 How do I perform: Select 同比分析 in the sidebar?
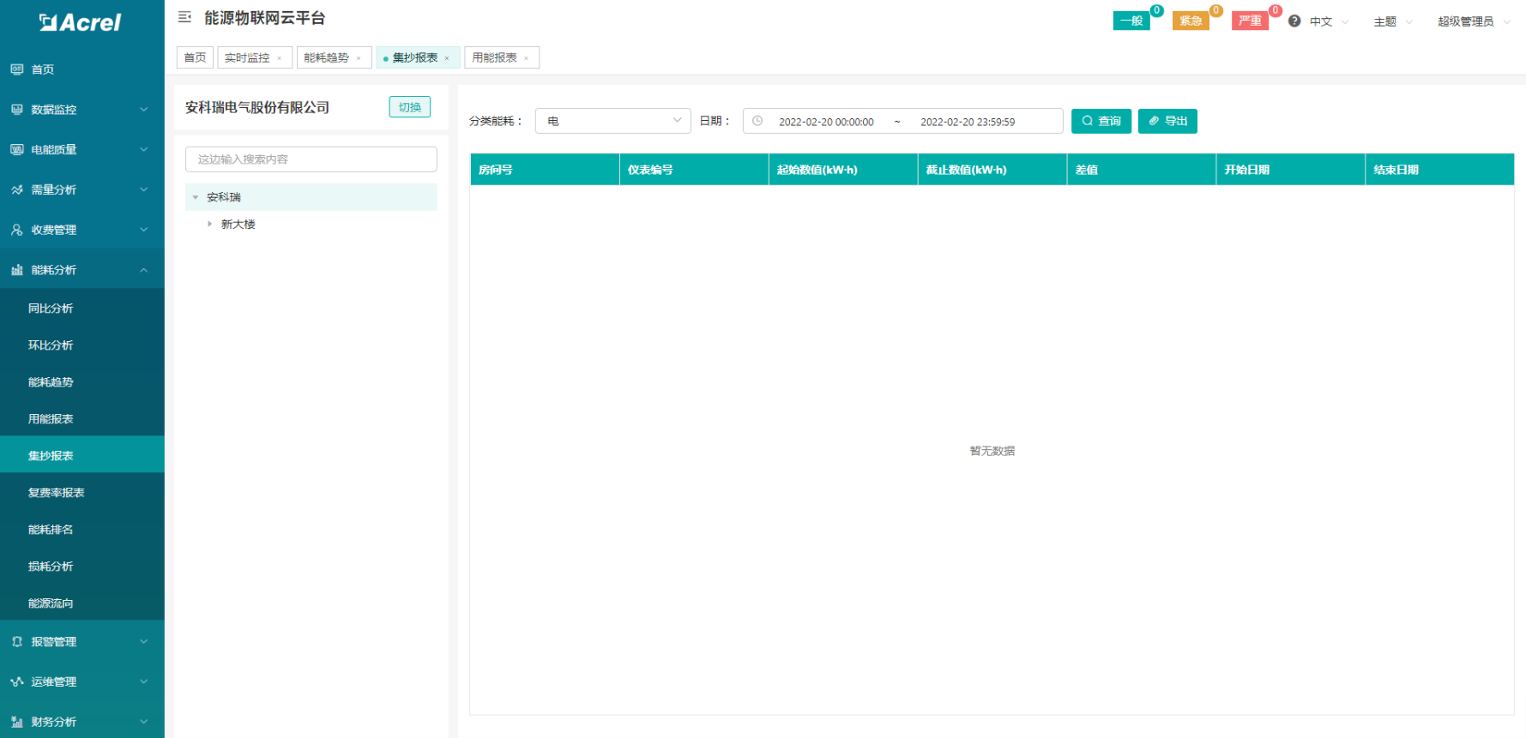tap(51, 309)
